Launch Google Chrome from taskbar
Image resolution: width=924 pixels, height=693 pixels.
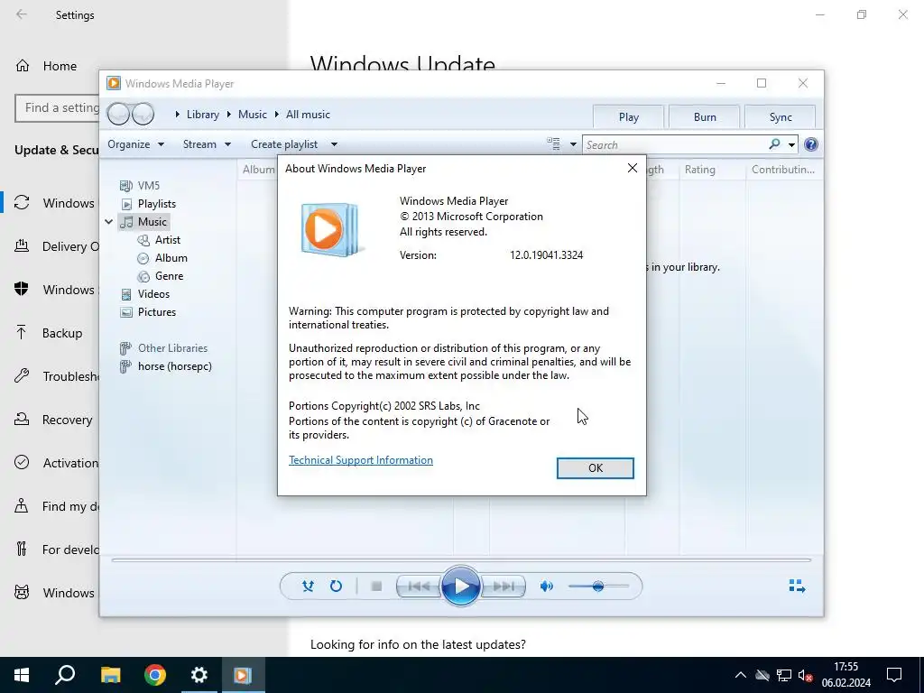(155, 675)
